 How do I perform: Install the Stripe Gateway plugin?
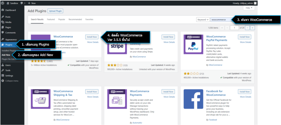[168, 37]
